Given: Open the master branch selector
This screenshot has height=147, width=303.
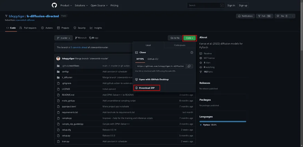Looking at the screenshot, I should (x=63, y=38).
